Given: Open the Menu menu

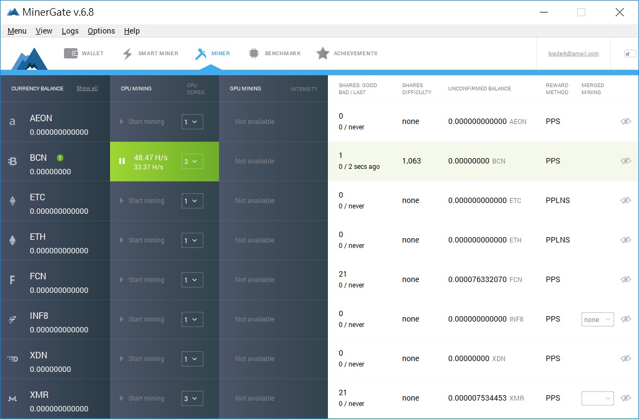Looking at the screenshot, I should click(17, 31).
